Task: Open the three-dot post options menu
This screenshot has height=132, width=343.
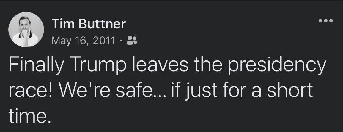Action: (x=325, y=21)
